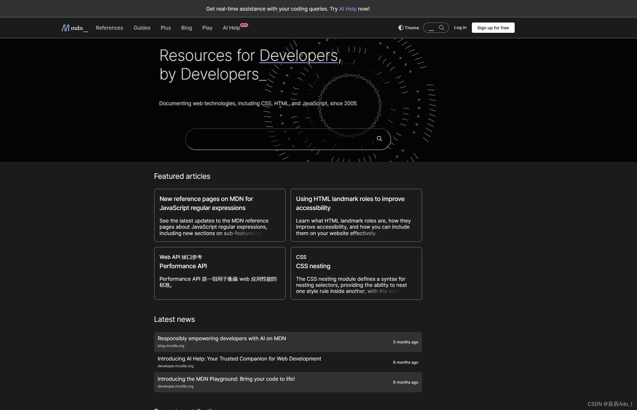Click the Log in link
The image size is (637, 410).
coord(460,28)
